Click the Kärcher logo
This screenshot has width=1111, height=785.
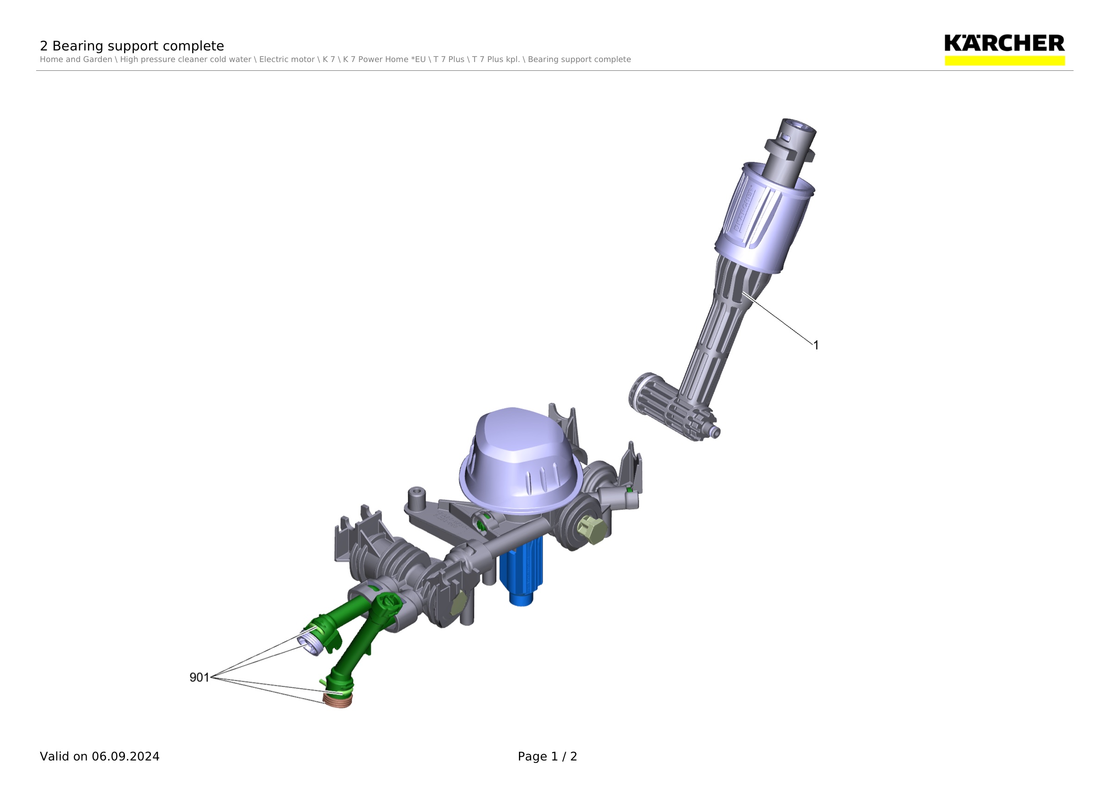point(1005,50)
